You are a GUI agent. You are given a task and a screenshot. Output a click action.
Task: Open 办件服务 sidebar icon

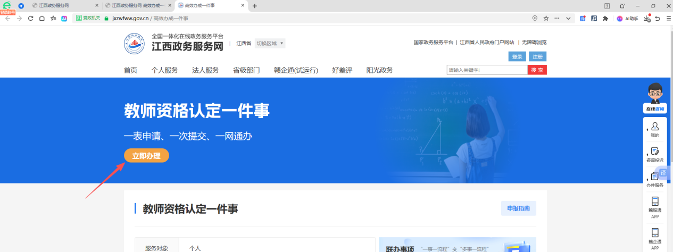(654, 179)
